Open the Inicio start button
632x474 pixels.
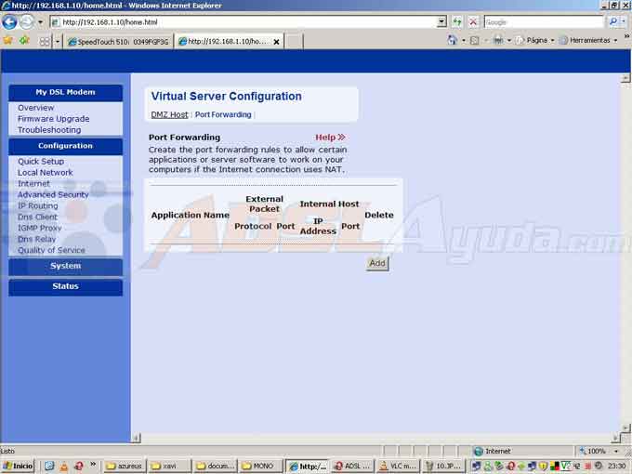coord(18,467)
